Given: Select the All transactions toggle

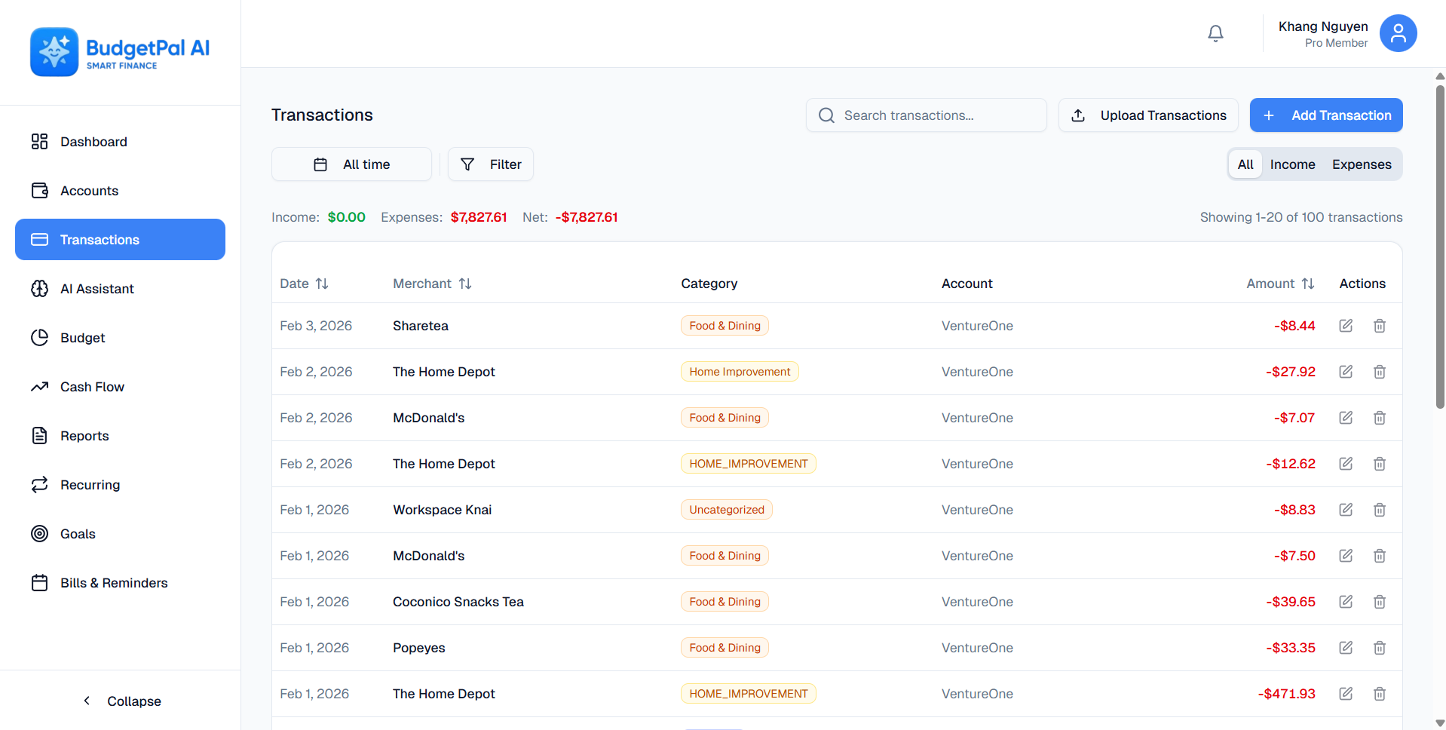Looking at the screenshot, I should tap(1245, 164).
